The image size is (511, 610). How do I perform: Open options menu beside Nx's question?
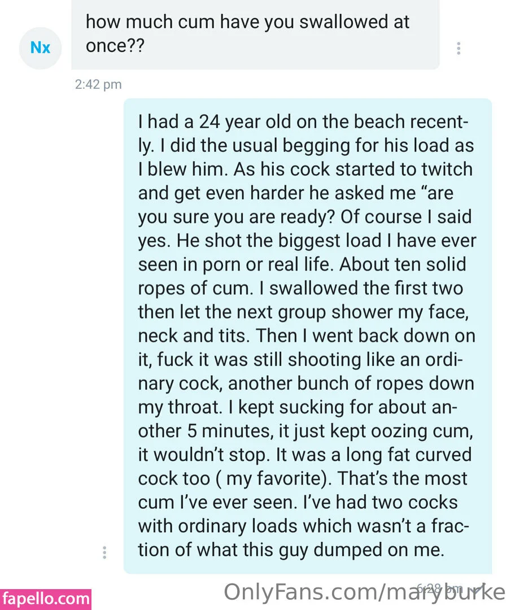pyautogui.click(x=458, y=49)
